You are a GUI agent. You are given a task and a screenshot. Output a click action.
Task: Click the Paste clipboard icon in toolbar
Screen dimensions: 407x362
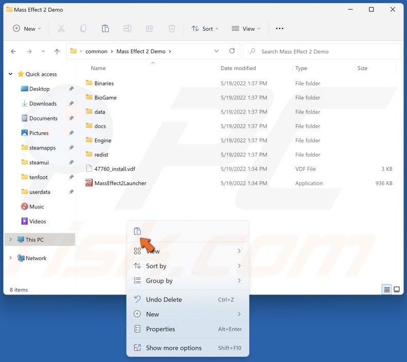click(105, 28)
